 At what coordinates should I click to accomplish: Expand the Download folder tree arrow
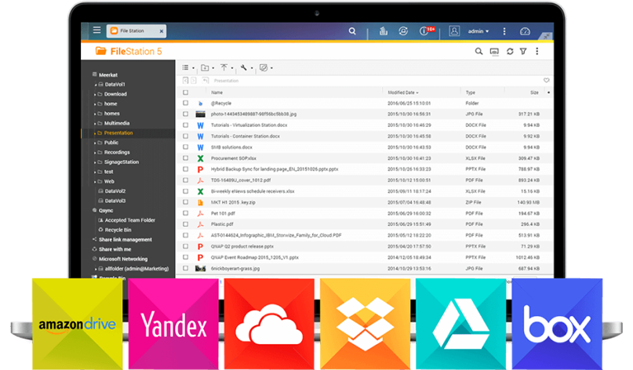pyautogui.click(x=95, y=94)
